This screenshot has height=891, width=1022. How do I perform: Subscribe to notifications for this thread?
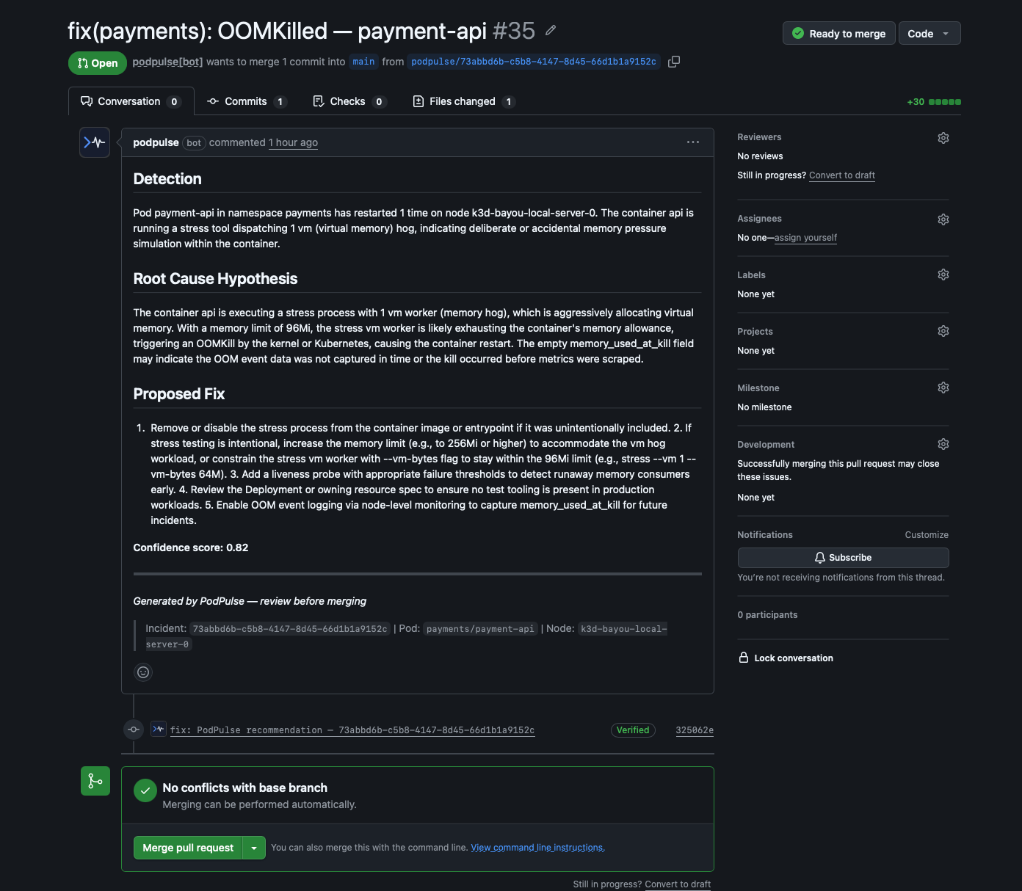coord(842,557)
